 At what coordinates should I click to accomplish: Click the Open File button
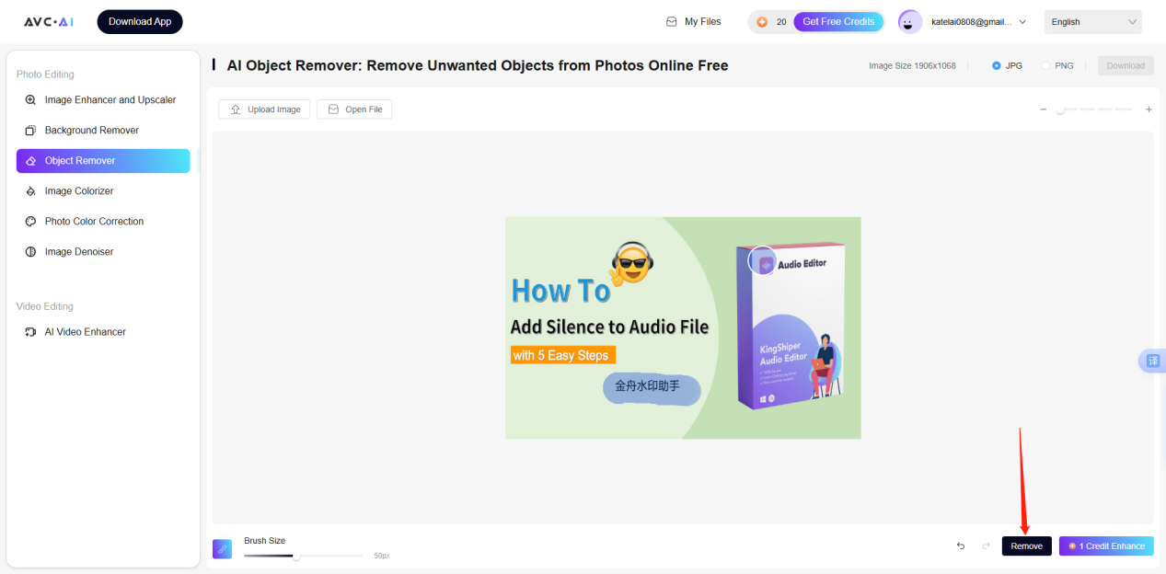coord(354,109)
